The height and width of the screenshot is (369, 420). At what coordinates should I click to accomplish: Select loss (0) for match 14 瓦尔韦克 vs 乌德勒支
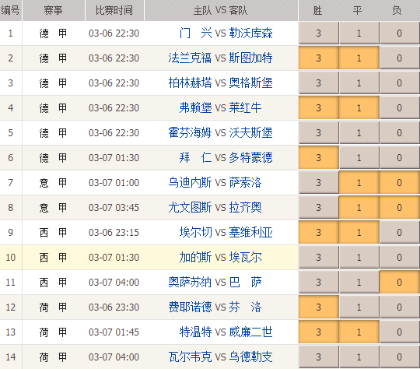(400, 357)
